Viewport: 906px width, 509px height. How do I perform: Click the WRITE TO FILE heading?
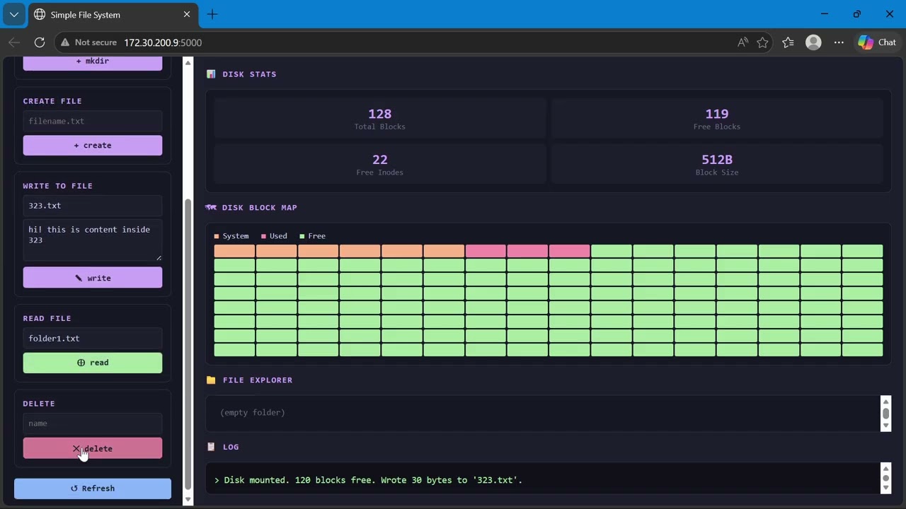pyautogui.click(x=57, y=186)
